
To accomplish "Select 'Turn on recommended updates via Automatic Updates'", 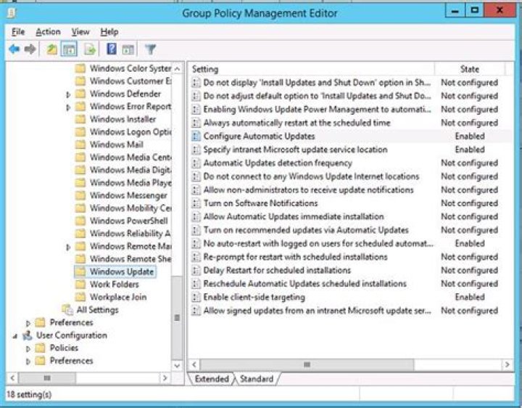I will [306, 230].
